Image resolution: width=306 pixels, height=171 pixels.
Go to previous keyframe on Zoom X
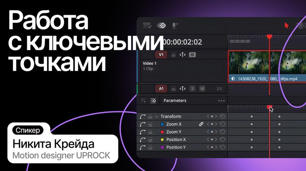[208, 124]
